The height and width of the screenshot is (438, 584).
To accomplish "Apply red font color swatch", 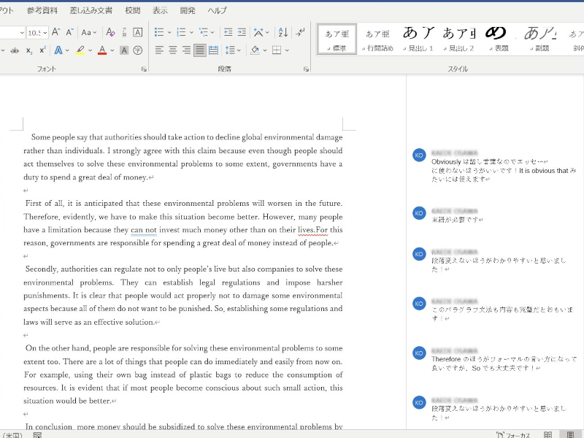I will pos(101,50).
